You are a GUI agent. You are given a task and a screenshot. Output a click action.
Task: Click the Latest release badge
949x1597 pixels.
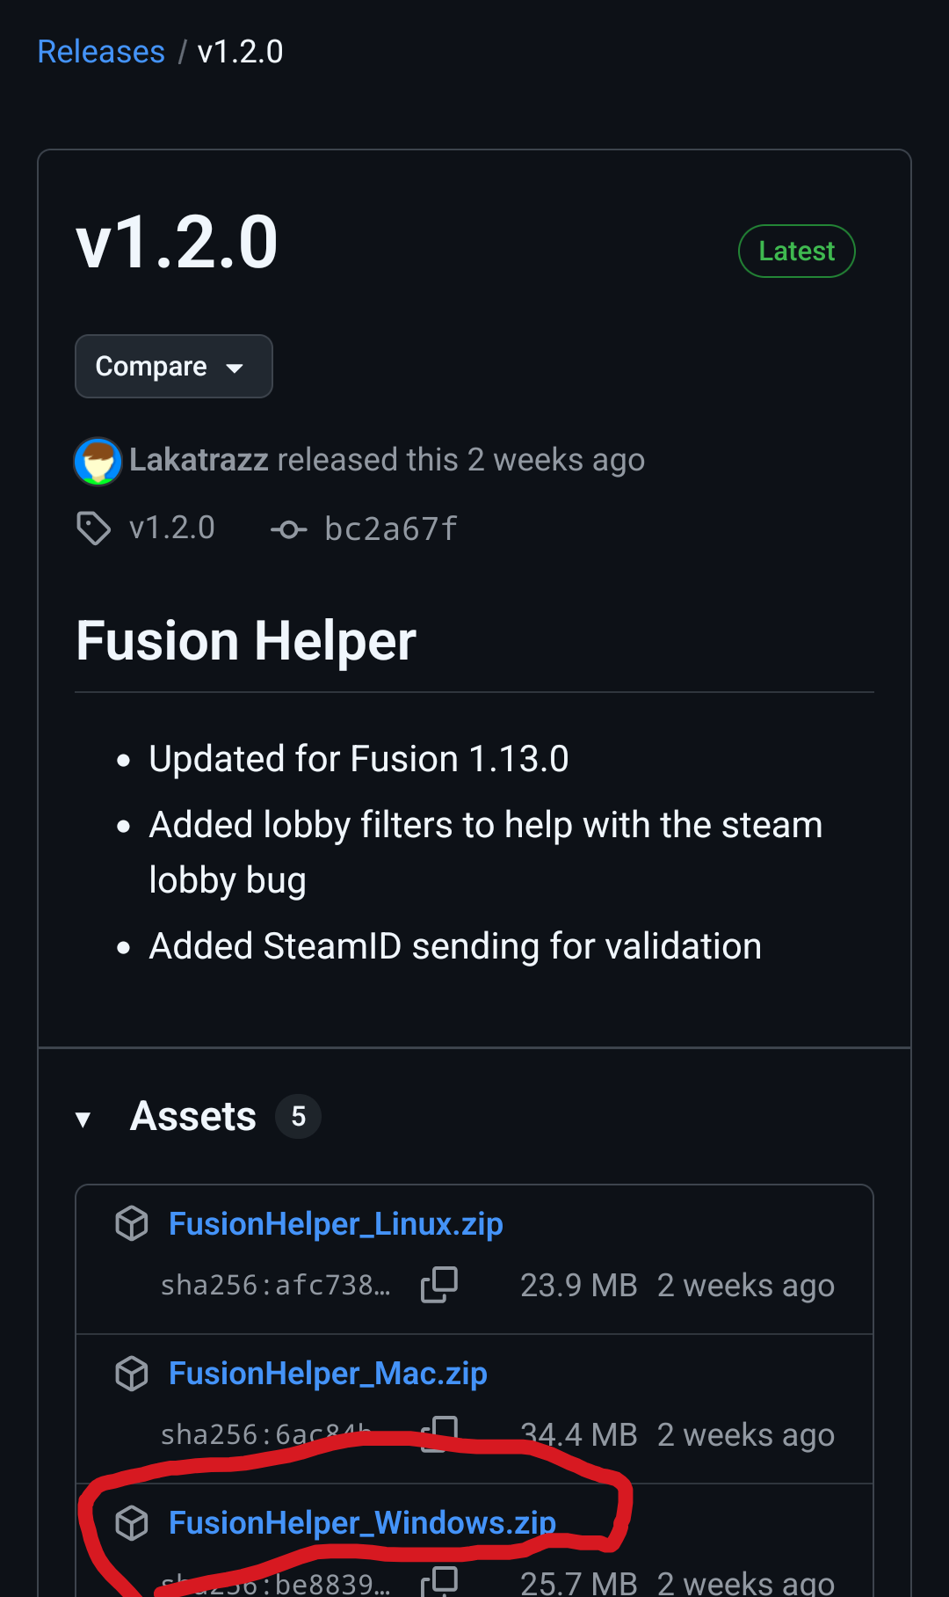796,252
